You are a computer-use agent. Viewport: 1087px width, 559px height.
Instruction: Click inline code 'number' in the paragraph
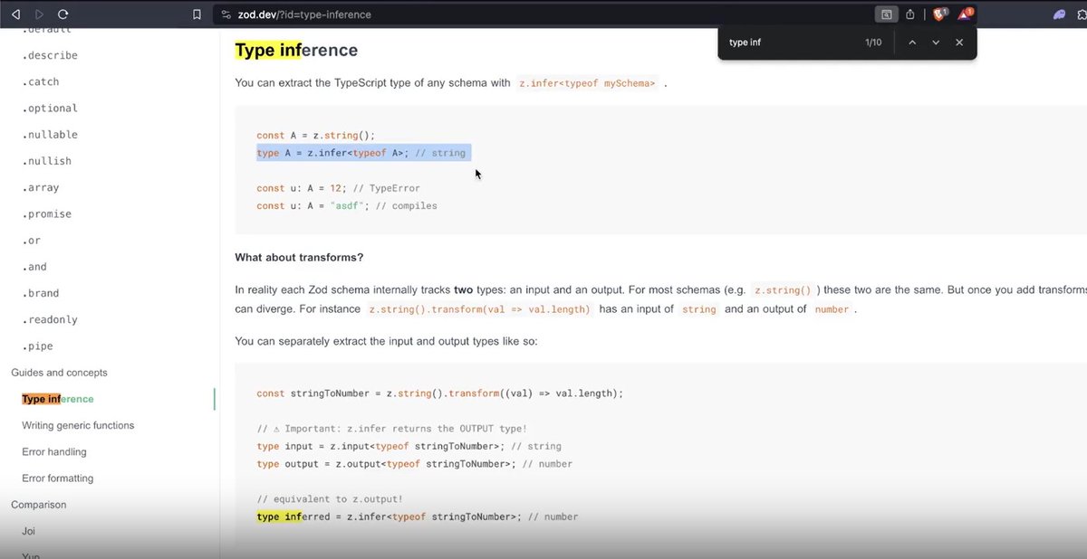(x=832, y=309)
